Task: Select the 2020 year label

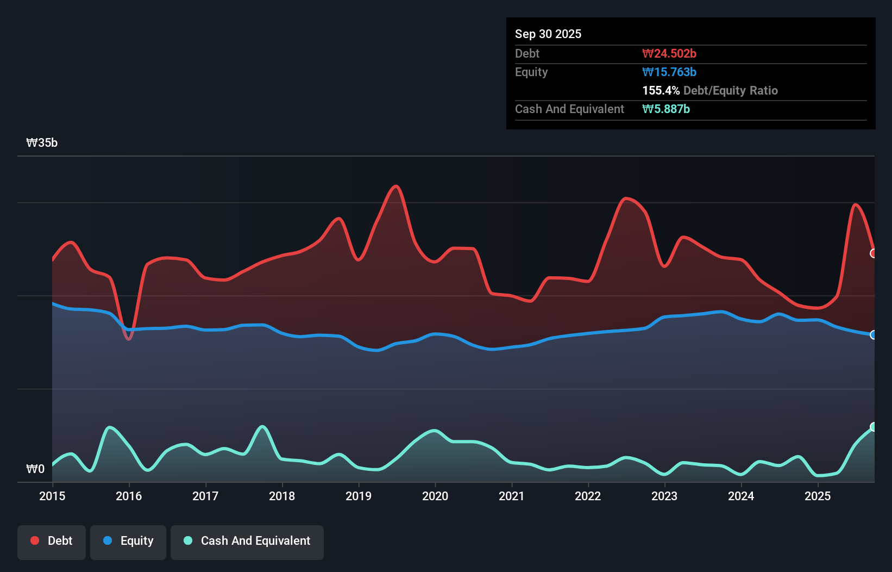Action: (x=435, y=496)
